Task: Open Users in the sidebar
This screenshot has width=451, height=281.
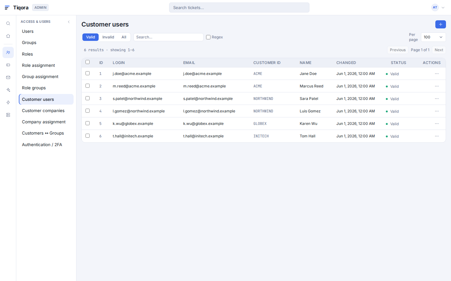Action: (46, 31)
